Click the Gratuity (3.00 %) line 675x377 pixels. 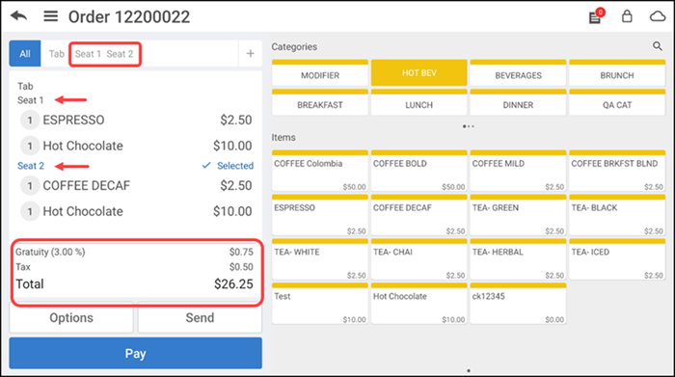pos(134,252)
